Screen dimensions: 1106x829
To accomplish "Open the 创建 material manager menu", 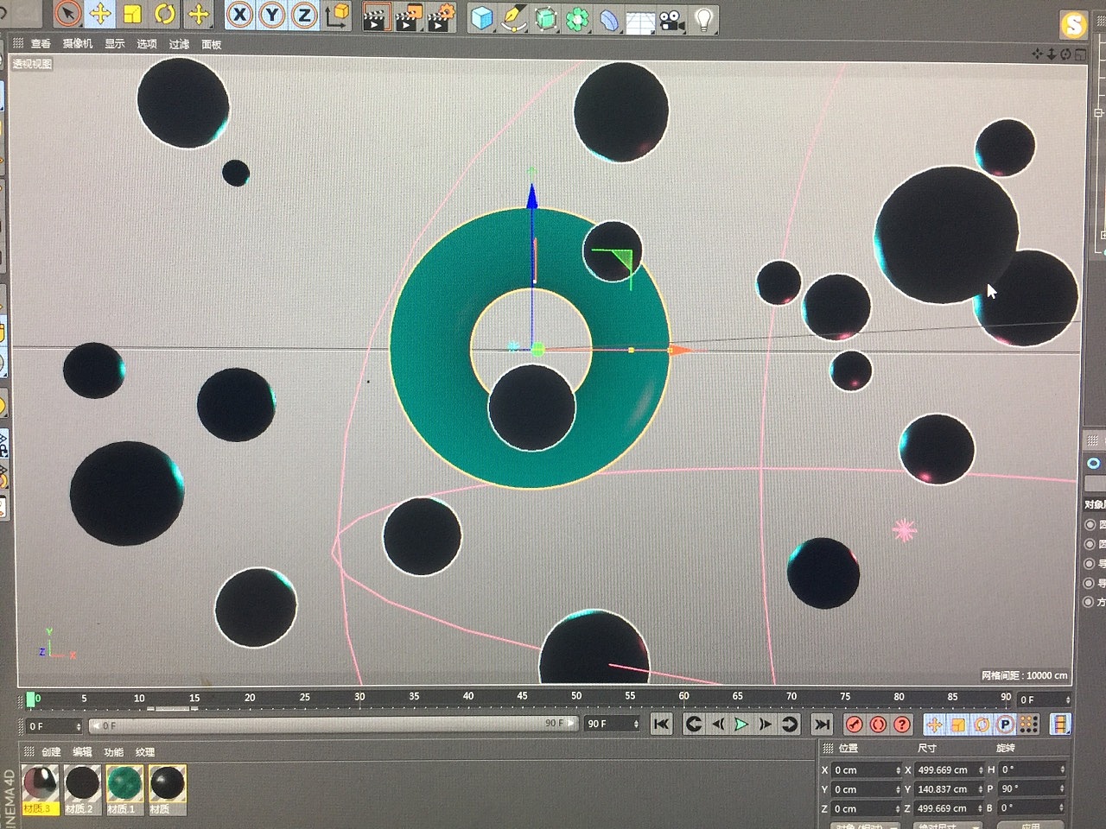I will (51, 752).
